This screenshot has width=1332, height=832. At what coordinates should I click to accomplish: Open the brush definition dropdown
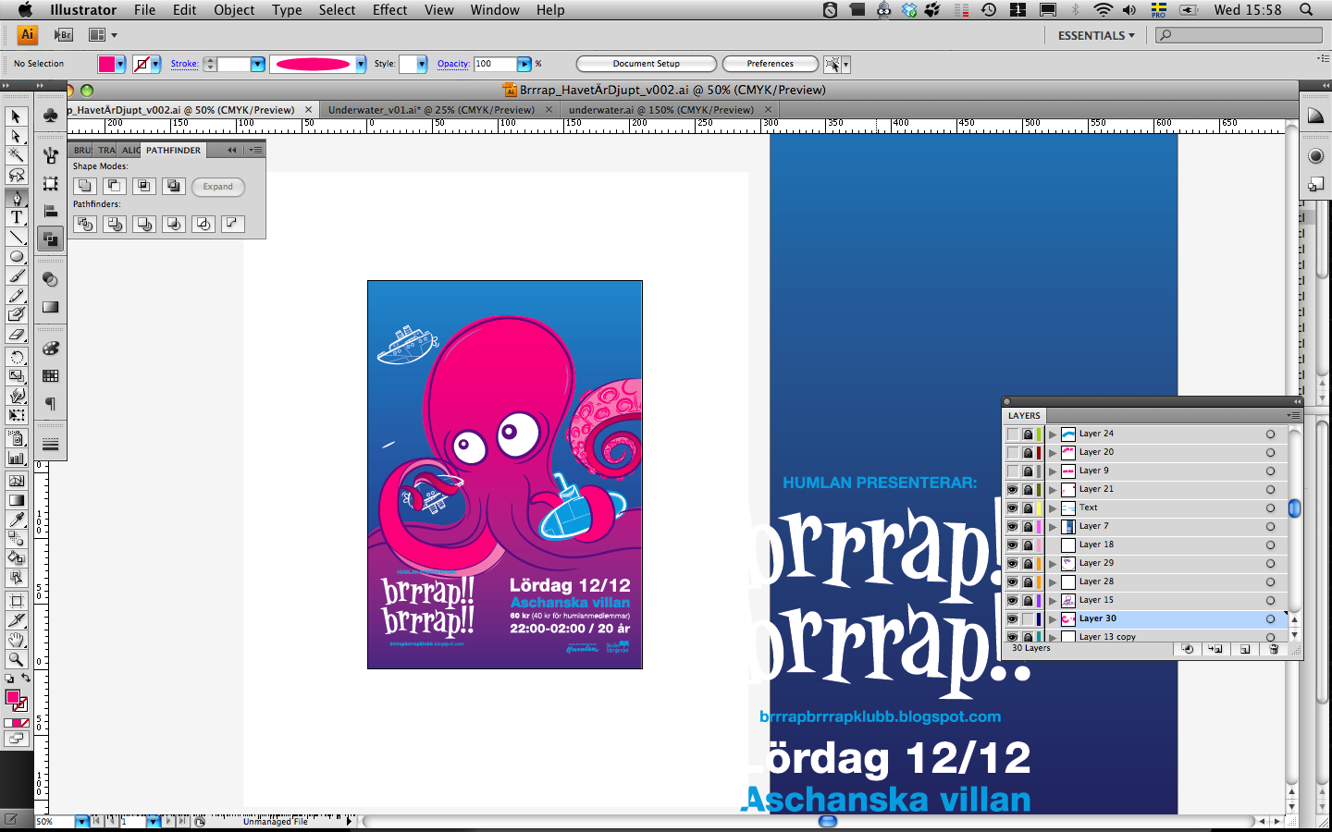click(361, 64)
